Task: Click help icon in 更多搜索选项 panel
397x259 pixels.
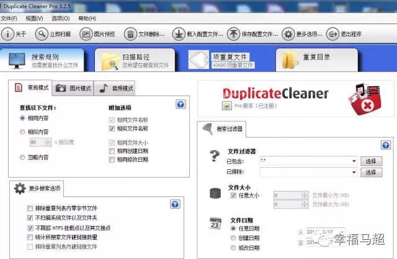Action: pyautogui.click(x=175, y=204)
